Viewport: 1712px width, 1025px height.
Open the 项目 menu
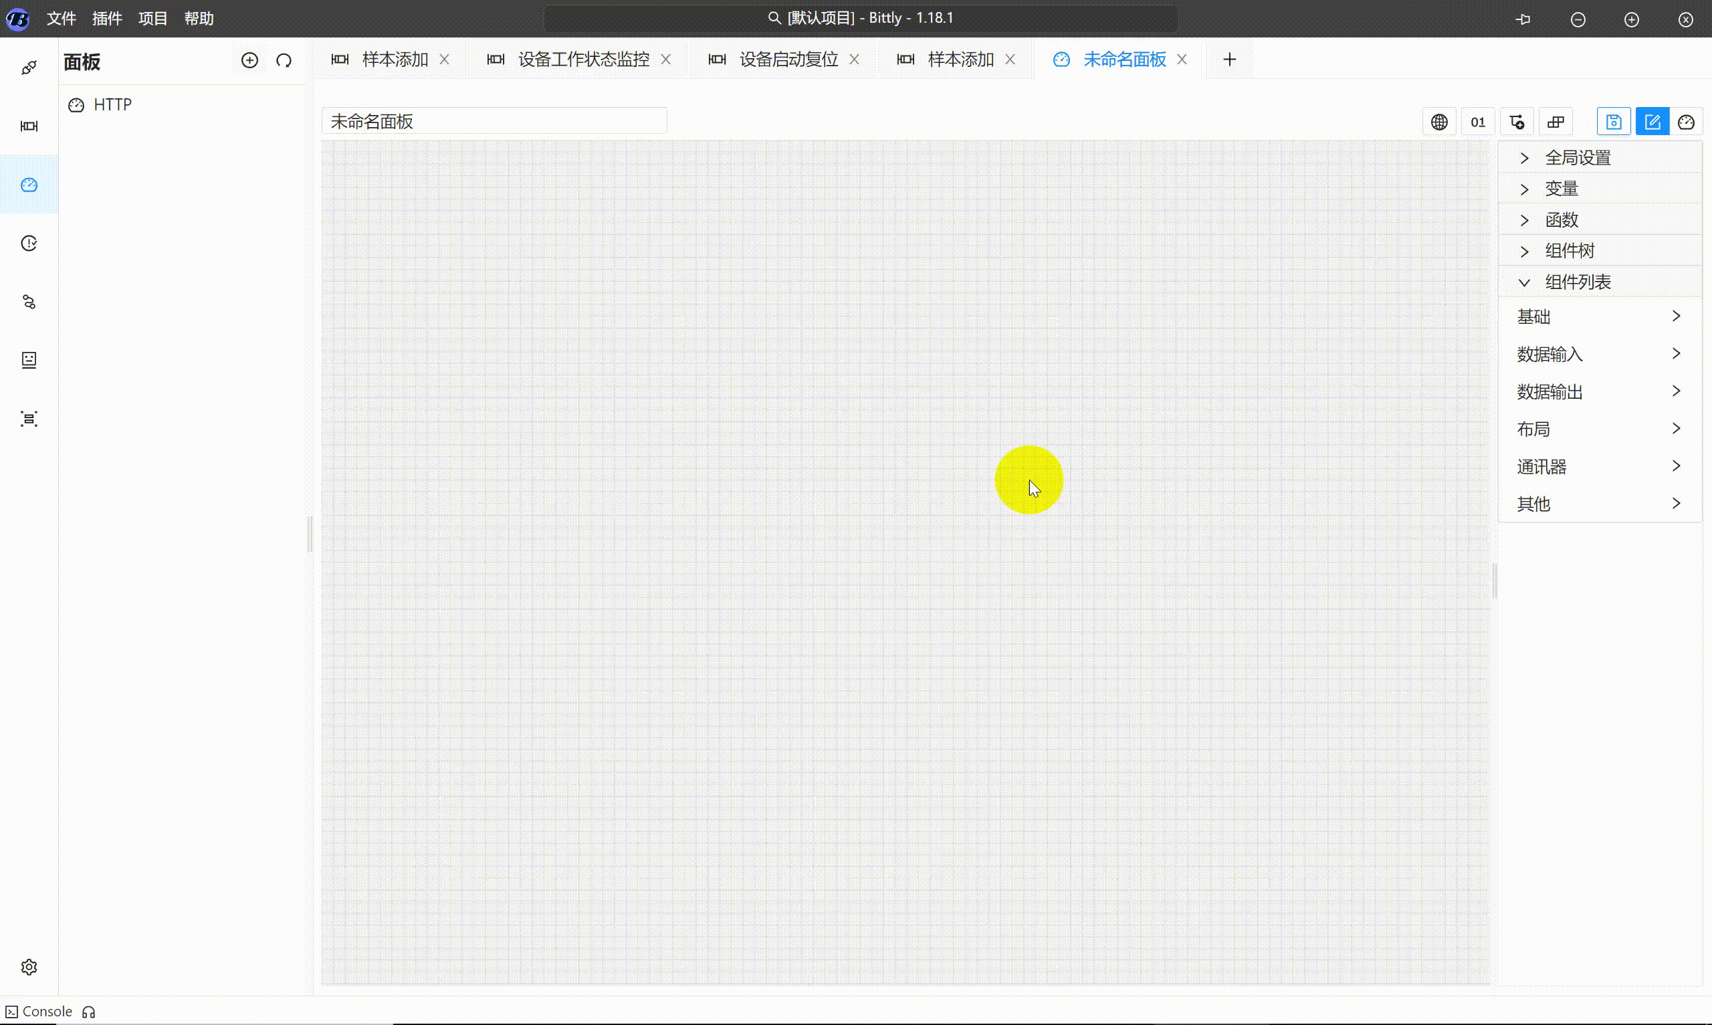click(153, 19)
